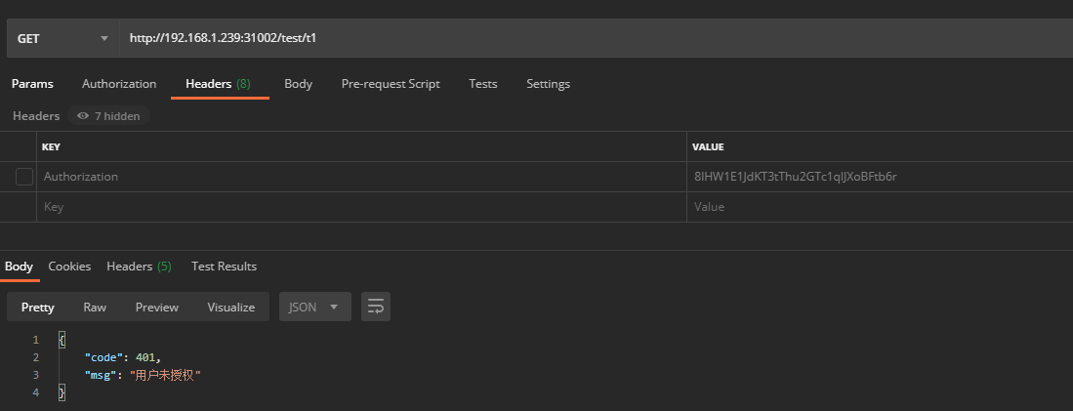Click the empty Value placeholder field

click(x=879, y=207)
